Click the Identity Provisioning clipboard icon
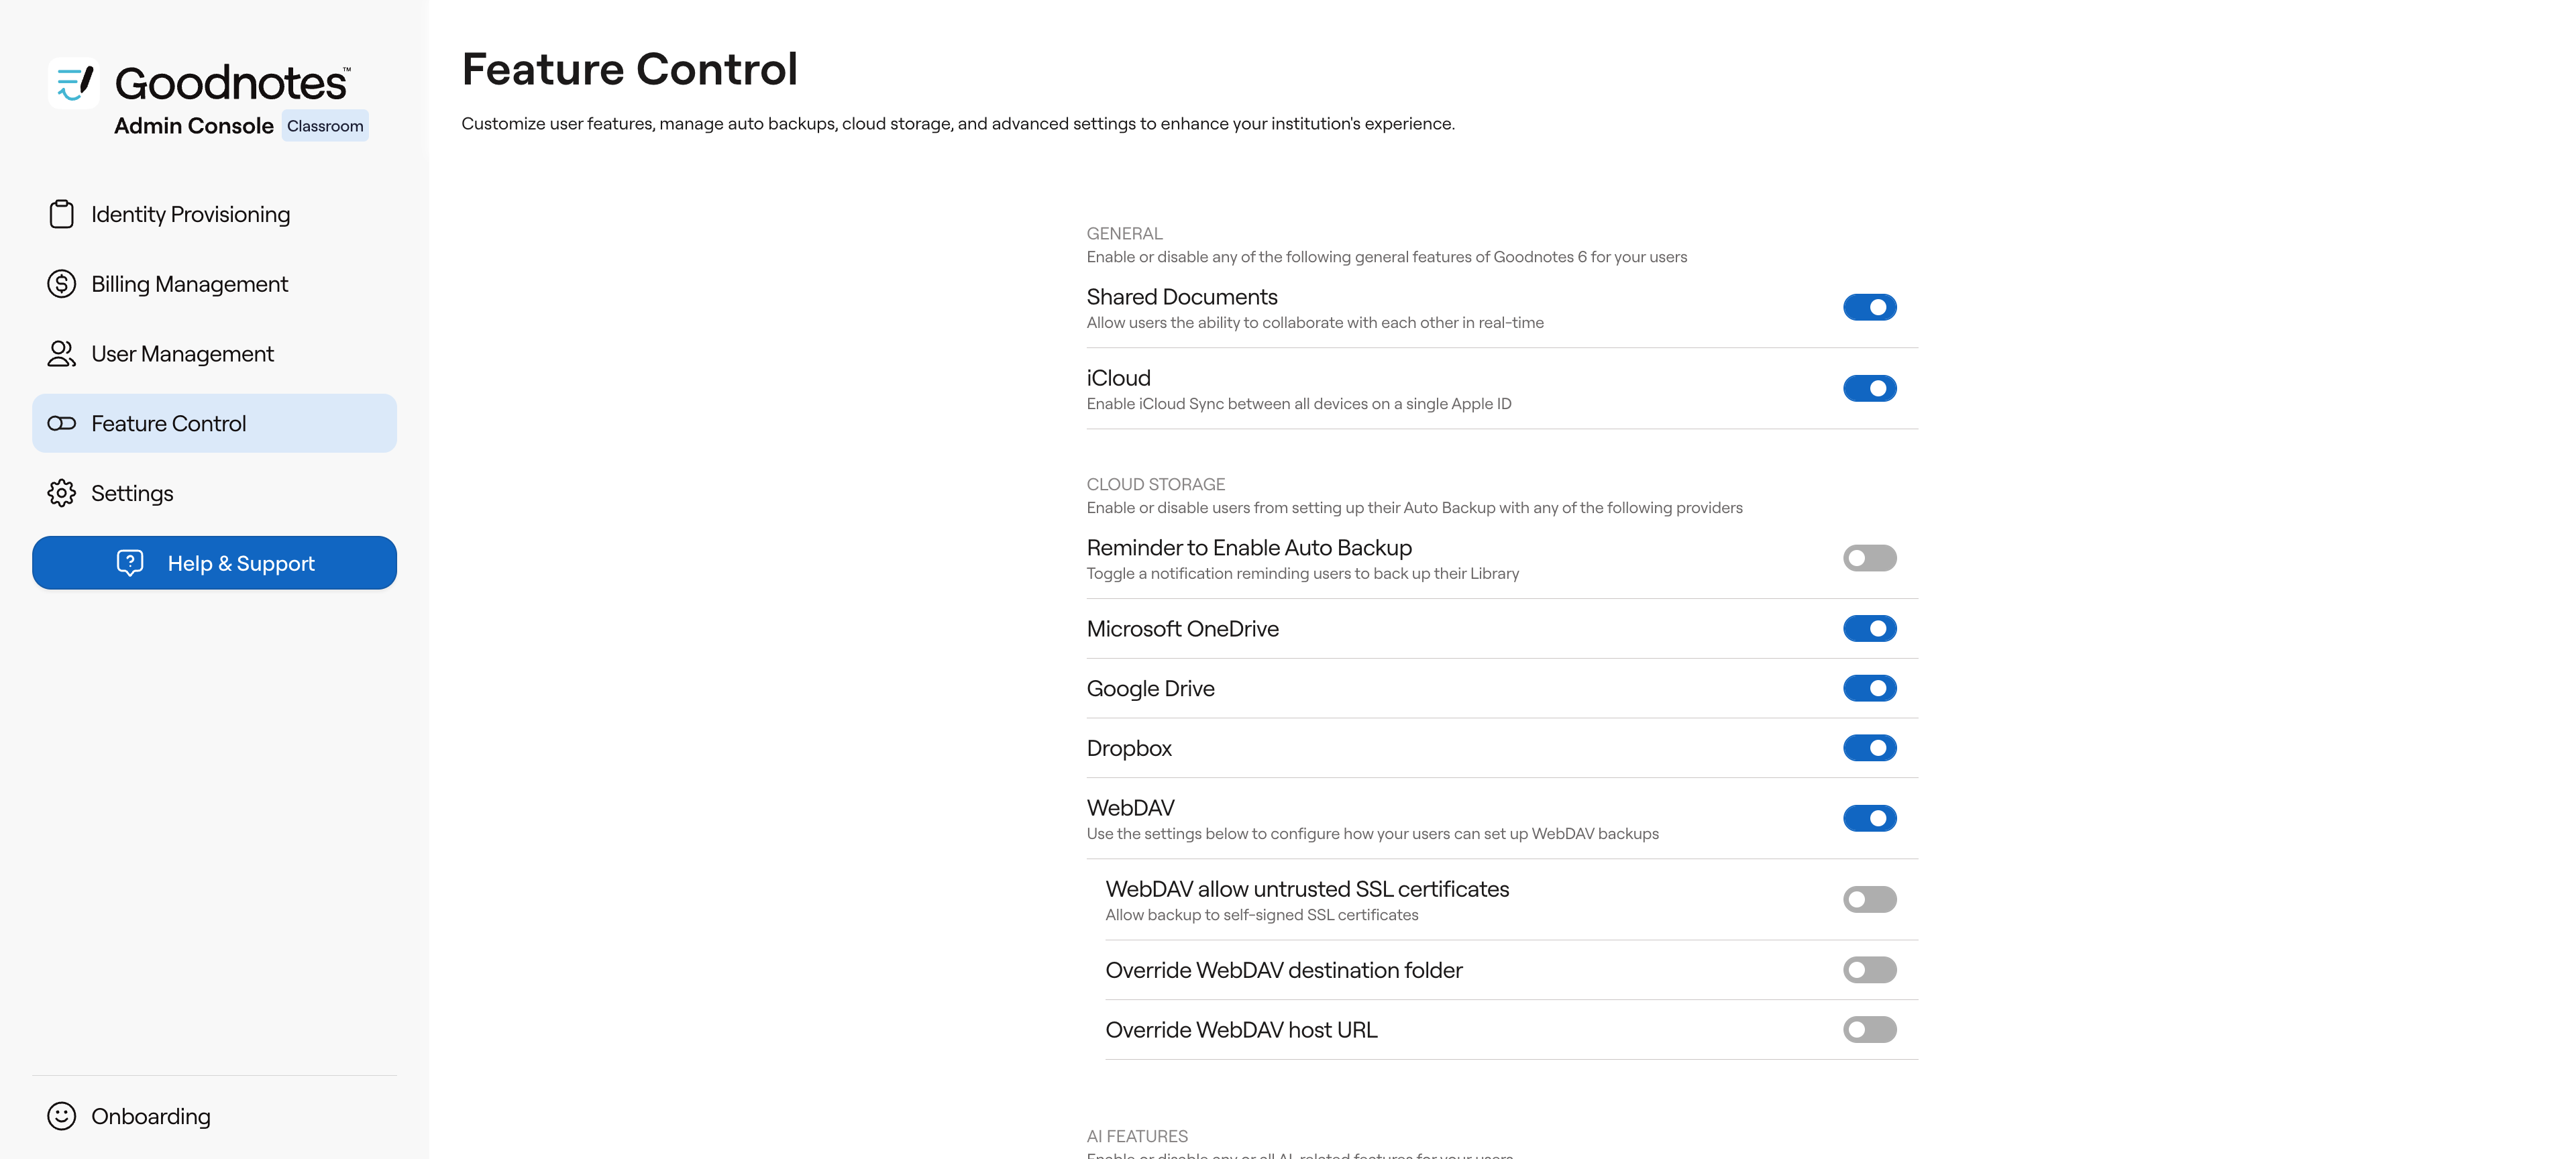2576x1159 pixels. pyautogui.click(x=61, y=214)
